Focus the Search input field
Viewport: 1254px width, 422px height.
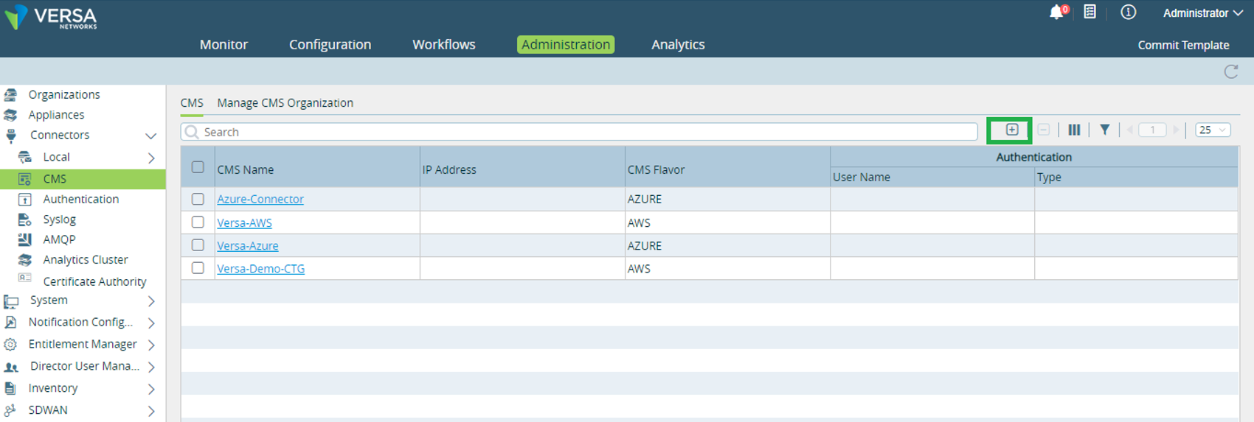click(579, 132)
